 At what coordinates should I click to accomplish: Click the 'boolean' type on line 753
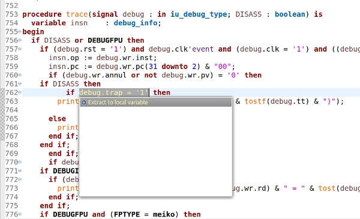click(290, 14)
